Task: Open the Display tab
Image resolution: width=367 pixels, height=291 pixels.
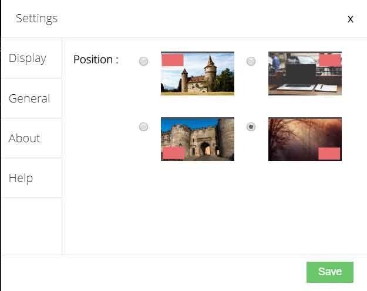Action: (x=28, y=59)
